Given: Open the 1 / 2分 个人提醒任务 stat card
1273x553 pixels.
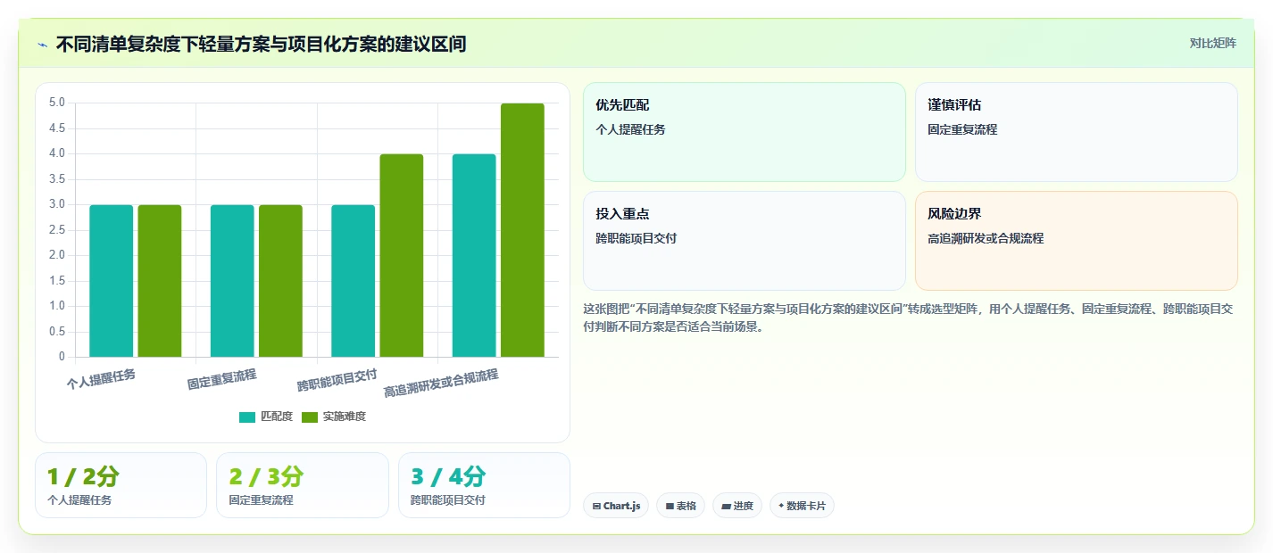Looking at the screenshot, I should click(x=121, y=485).
